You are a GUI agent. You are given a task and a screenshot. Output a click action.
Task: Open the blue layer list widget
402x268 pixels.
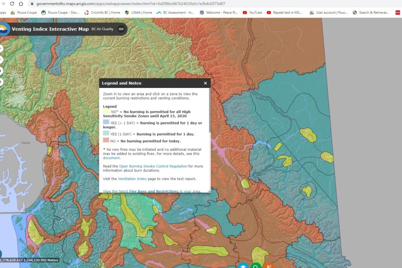tap(243, 265)
